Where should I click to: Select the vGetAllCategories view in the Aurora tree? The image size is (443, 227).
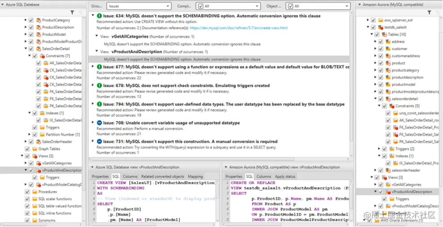click(407, 185)
